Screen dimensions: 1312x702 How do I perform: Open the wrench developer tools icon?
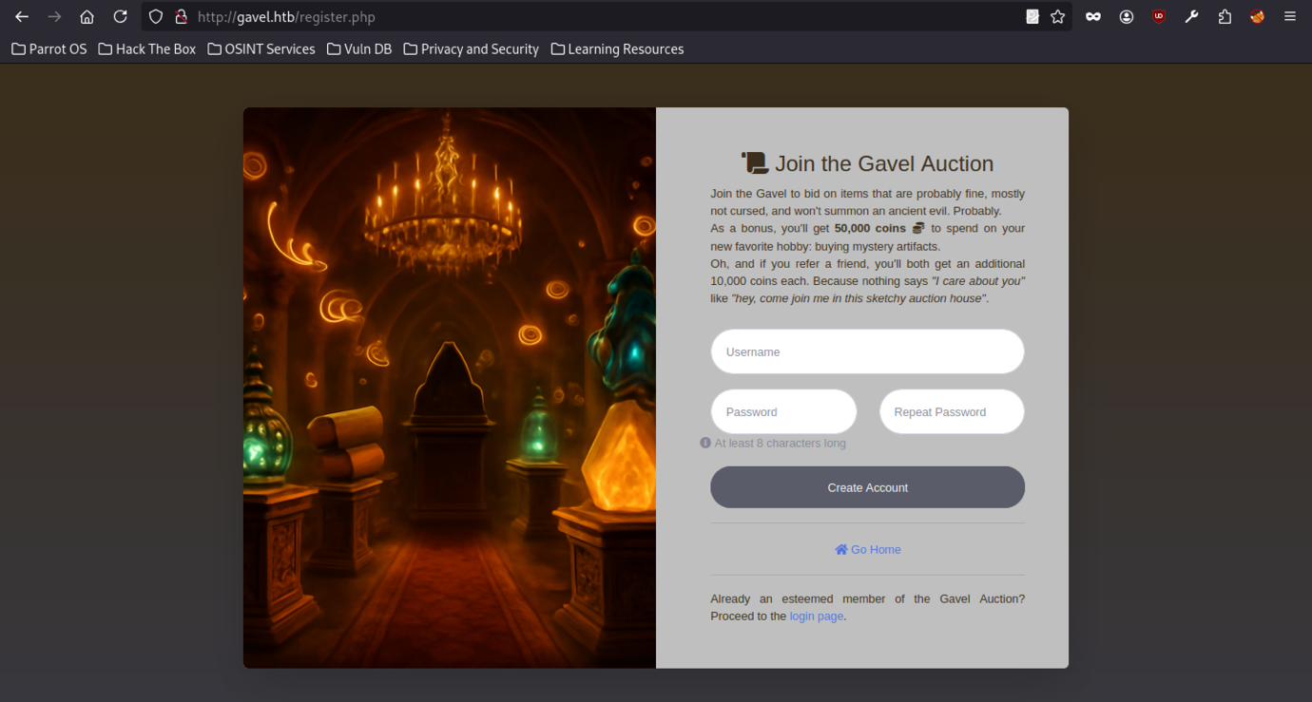pyautogui.click(x=1191, y=17)
